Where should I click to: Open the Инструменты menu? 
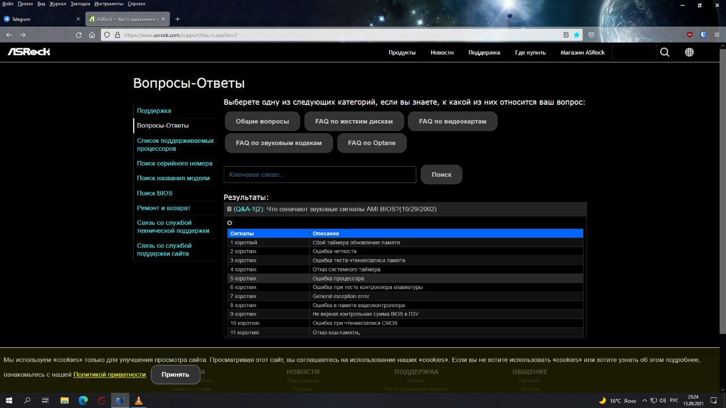click(x=109, y=3)
